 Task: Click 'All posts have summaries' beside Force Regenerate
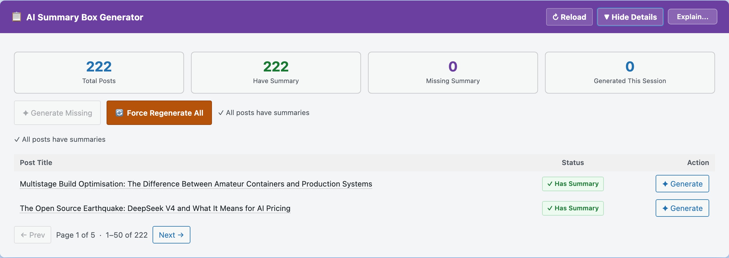264,113
